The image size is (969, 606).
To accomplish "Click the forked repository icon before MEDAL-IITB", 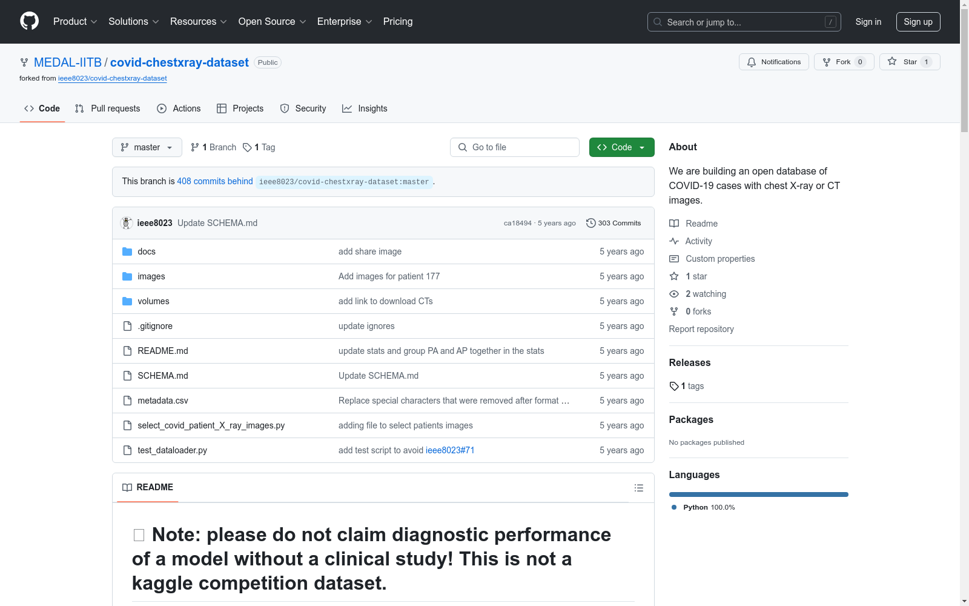I will (x=24, y=62).
